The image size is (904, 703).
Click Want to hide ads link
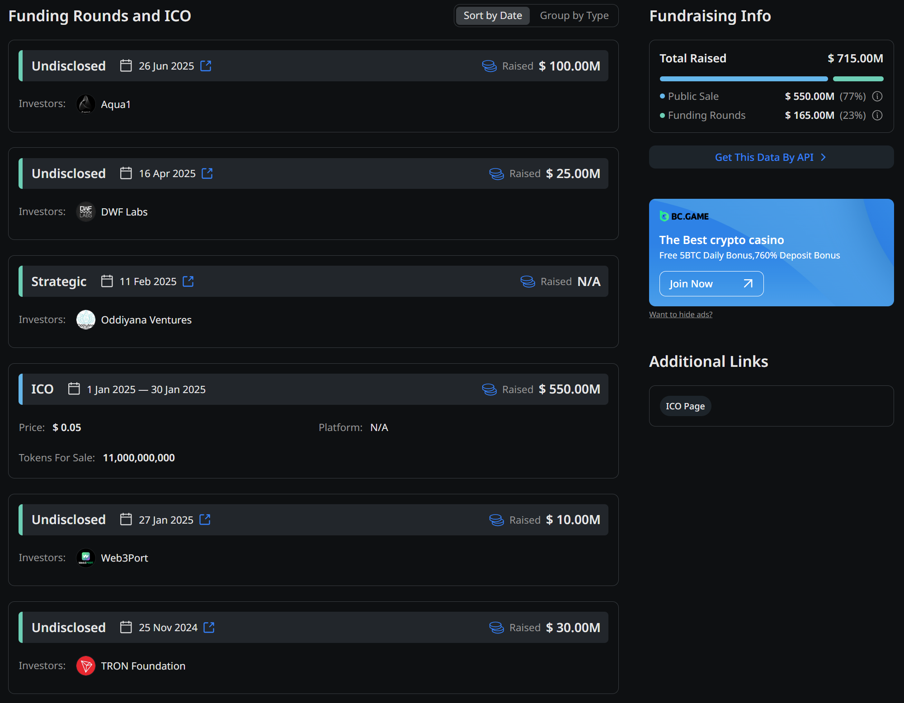point(680,314)
